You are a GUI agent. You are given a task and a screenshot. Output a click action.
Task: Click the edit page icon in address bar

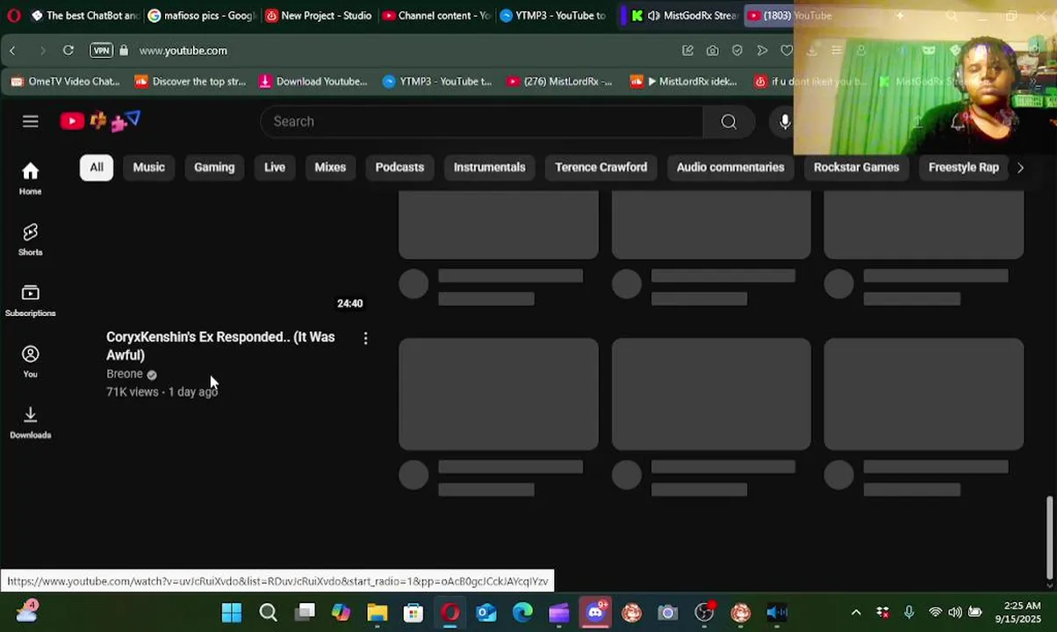point(687,50)
